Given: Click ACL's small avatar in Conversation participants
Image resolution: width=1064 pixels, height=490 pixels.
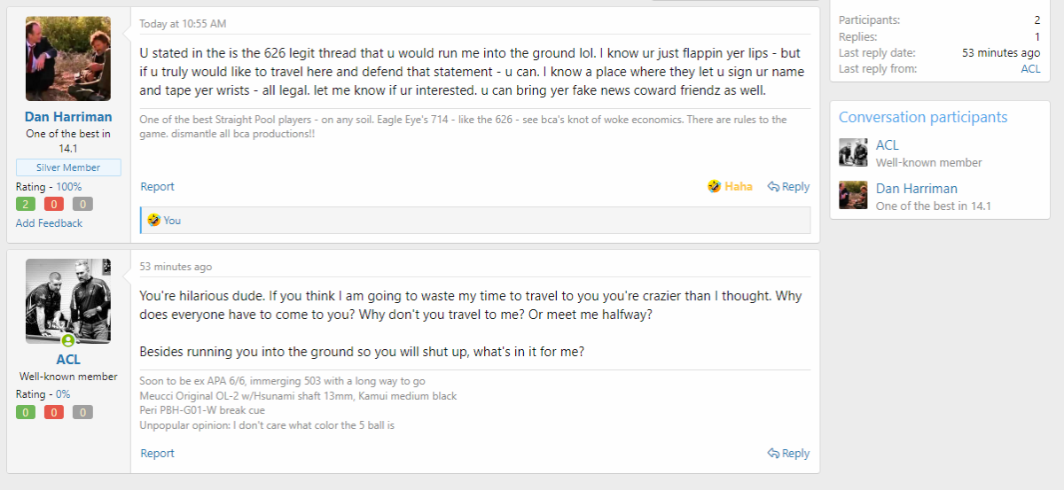Looking at the screenshot, I should (853, 152).
